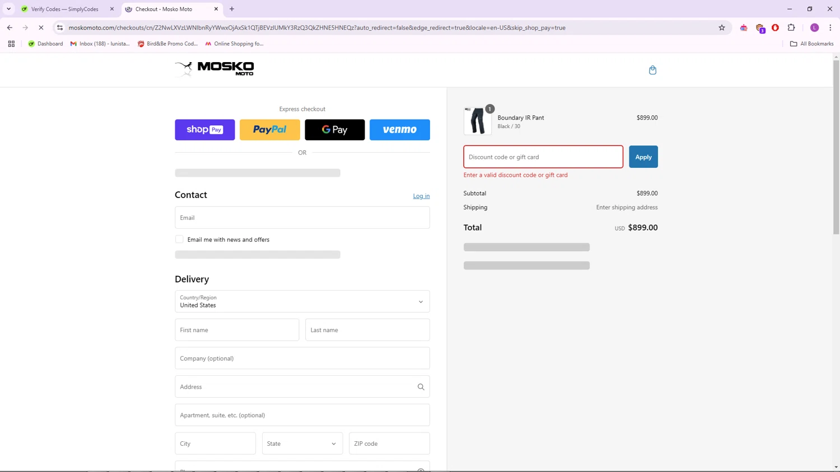
Task: Expand the State dropdown
Action: click(302, 443)
